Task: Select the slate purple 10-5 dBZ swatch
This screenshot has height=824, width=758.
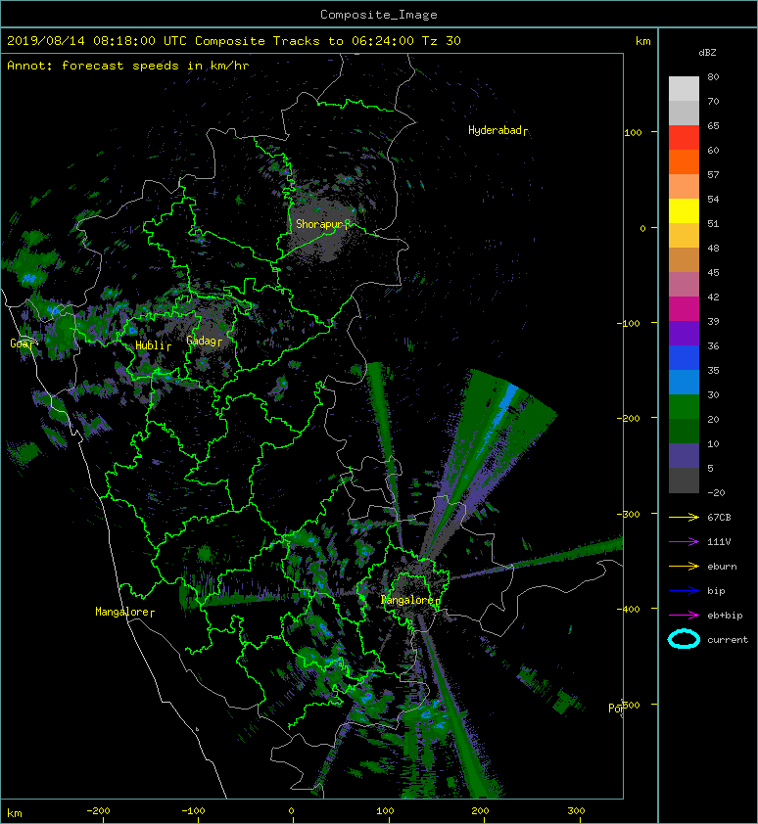Action: (684, 455)
